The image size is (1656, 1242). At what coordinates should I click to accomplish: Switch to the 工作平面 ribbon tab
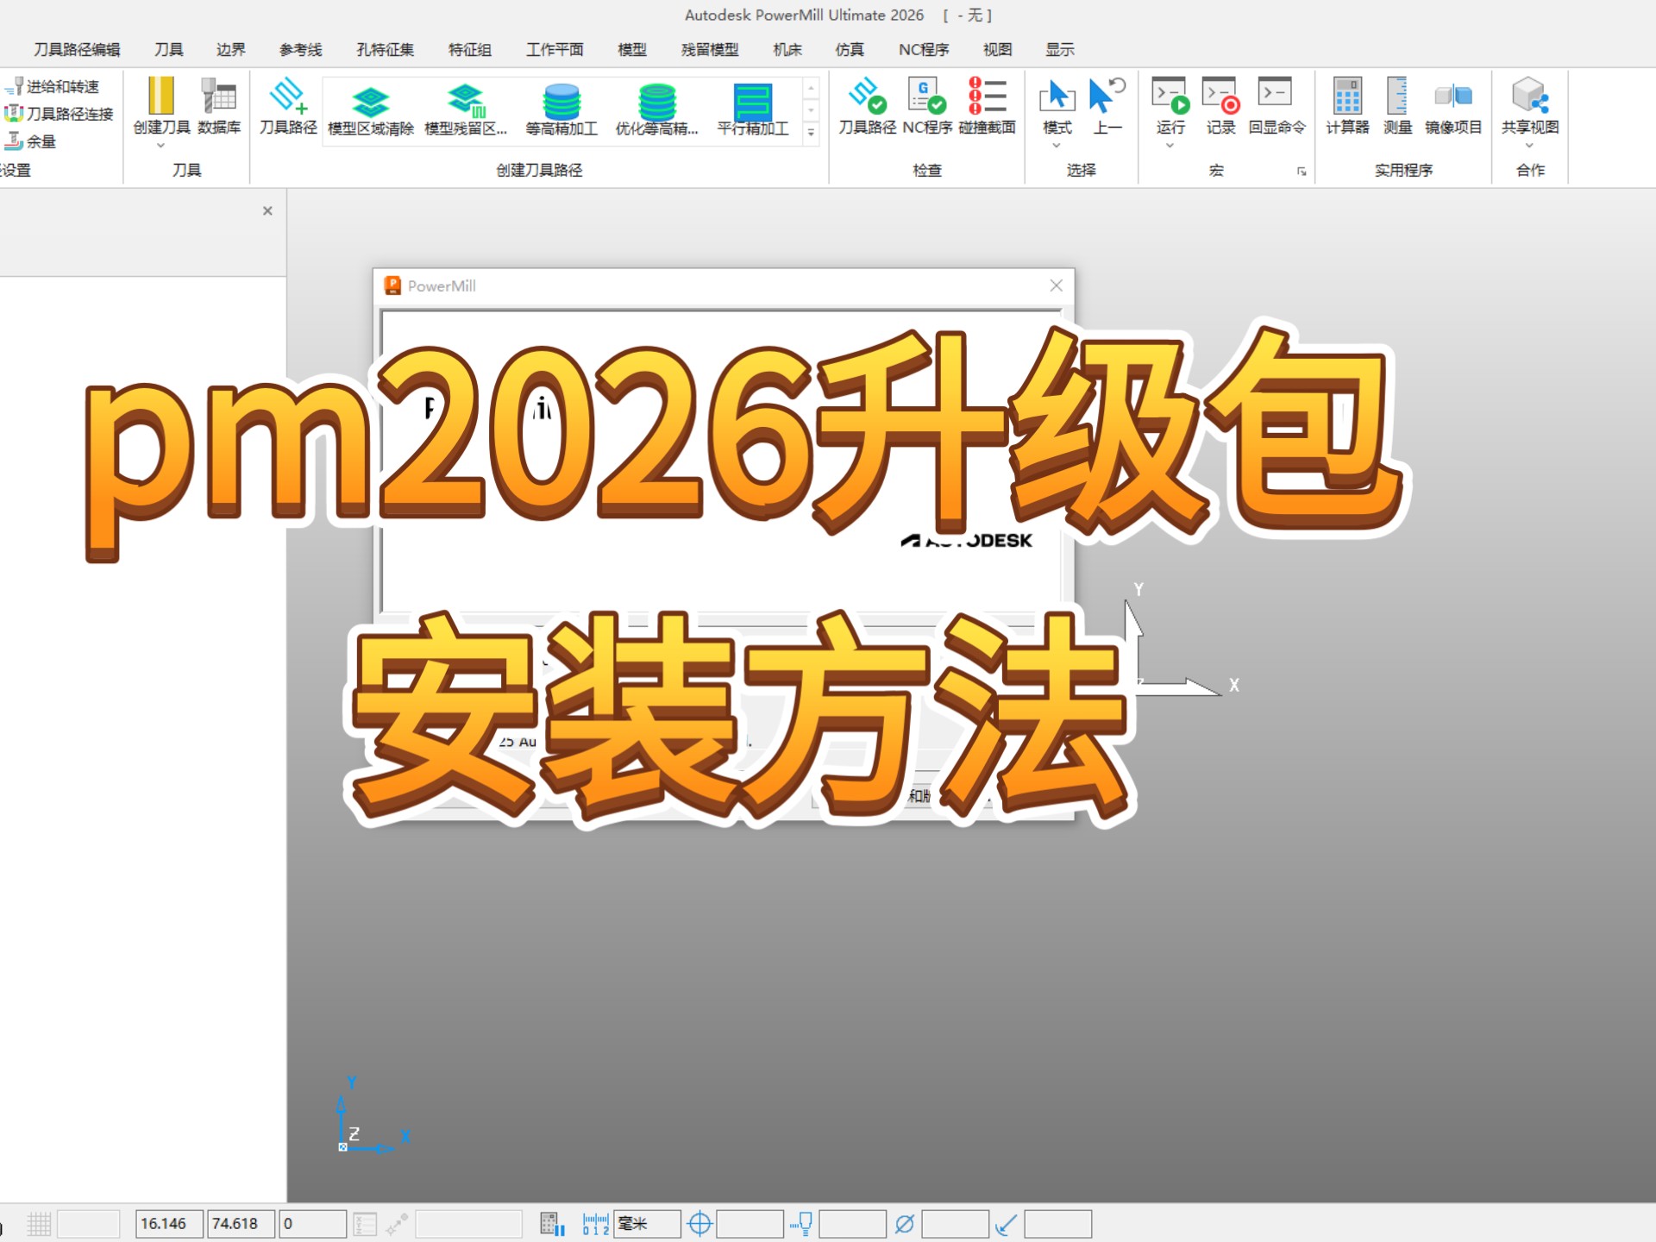[x=555, y=49]
